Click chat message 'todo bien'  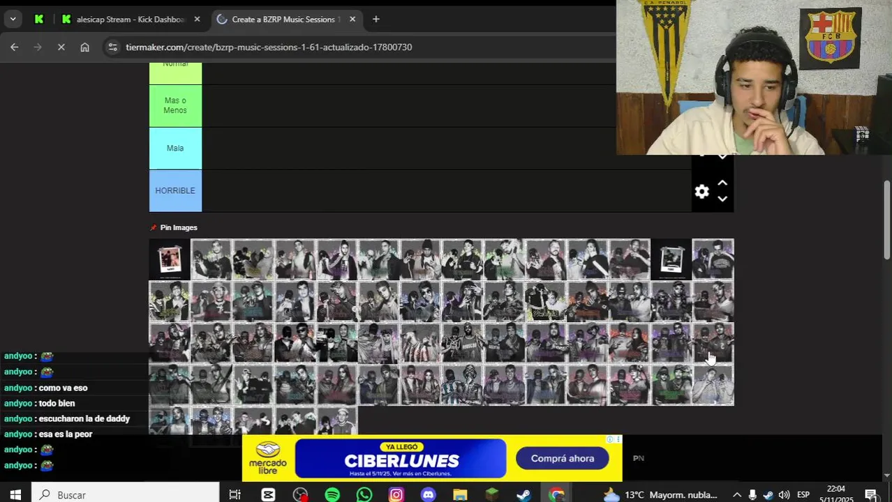tap(57, 403)
